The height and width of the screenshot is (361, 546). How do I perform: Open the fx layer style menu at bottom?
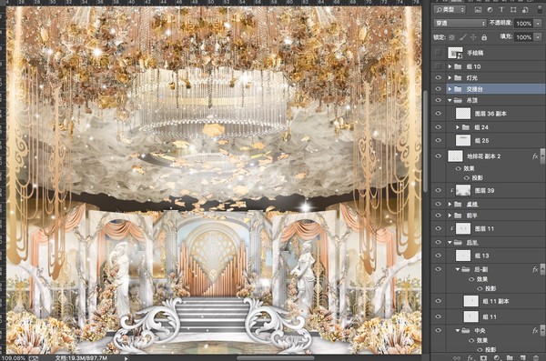[x=470, y=357]
